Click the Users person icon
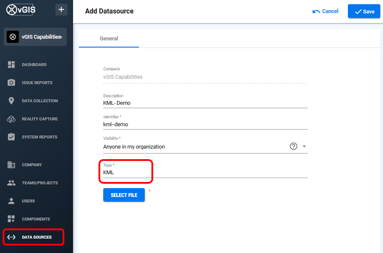 (x=11, y=201)
